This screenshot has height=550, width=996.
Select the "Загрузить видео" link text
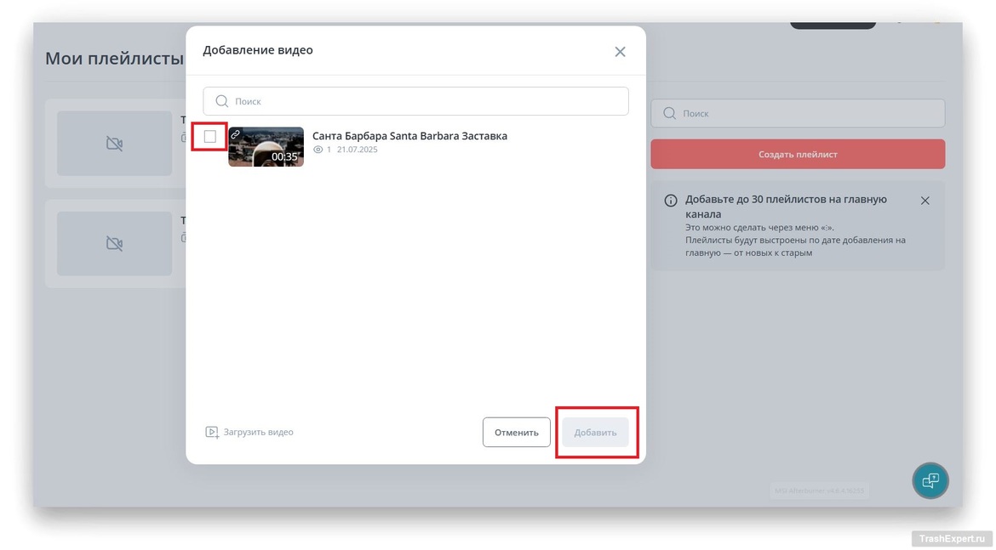tap(258, 432)
